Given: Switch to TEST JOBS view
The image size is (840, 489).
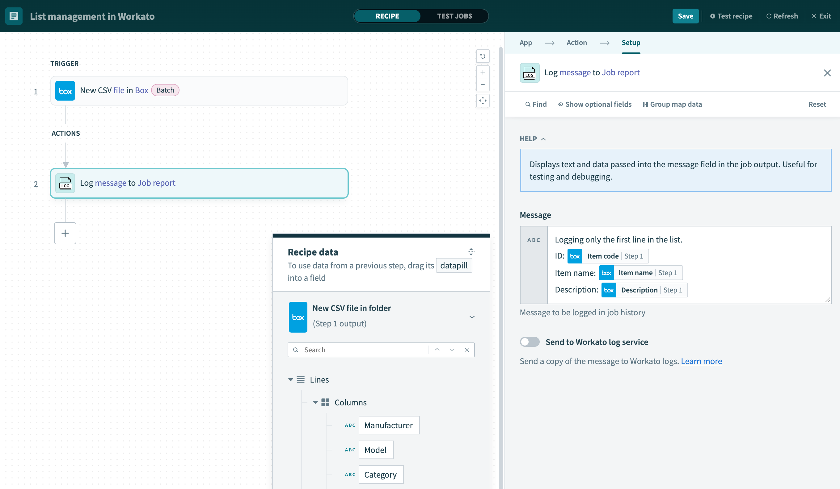Looking at the screenshot, I should pyautogui.click(x=454, y=16).
